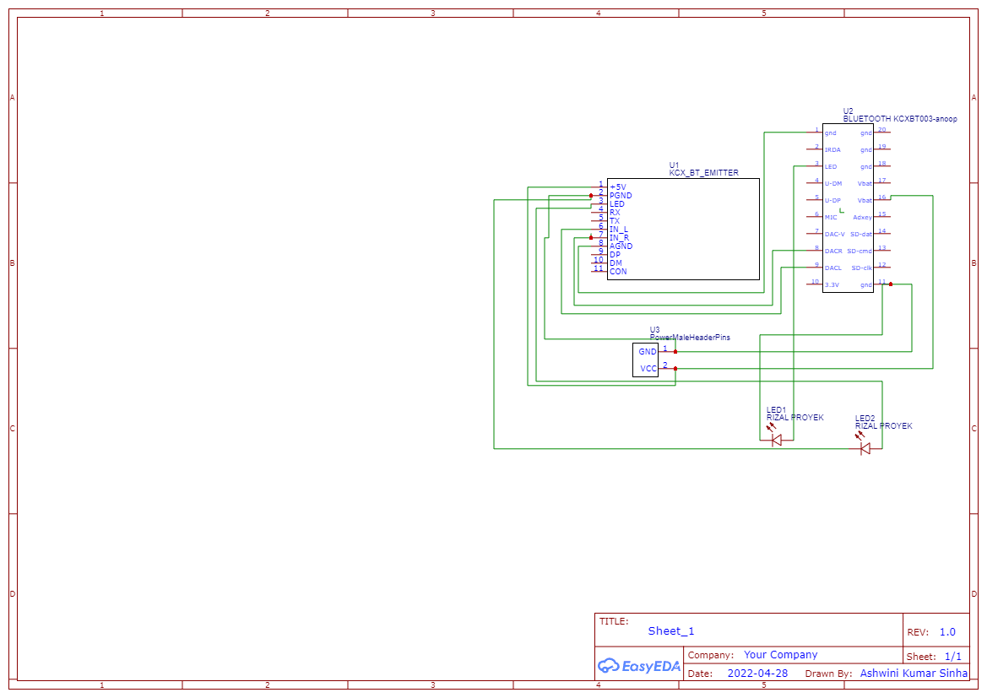Click the GND pin 1 of U3
This screenshot has width=987, height=698.
[x=666, y=351]
